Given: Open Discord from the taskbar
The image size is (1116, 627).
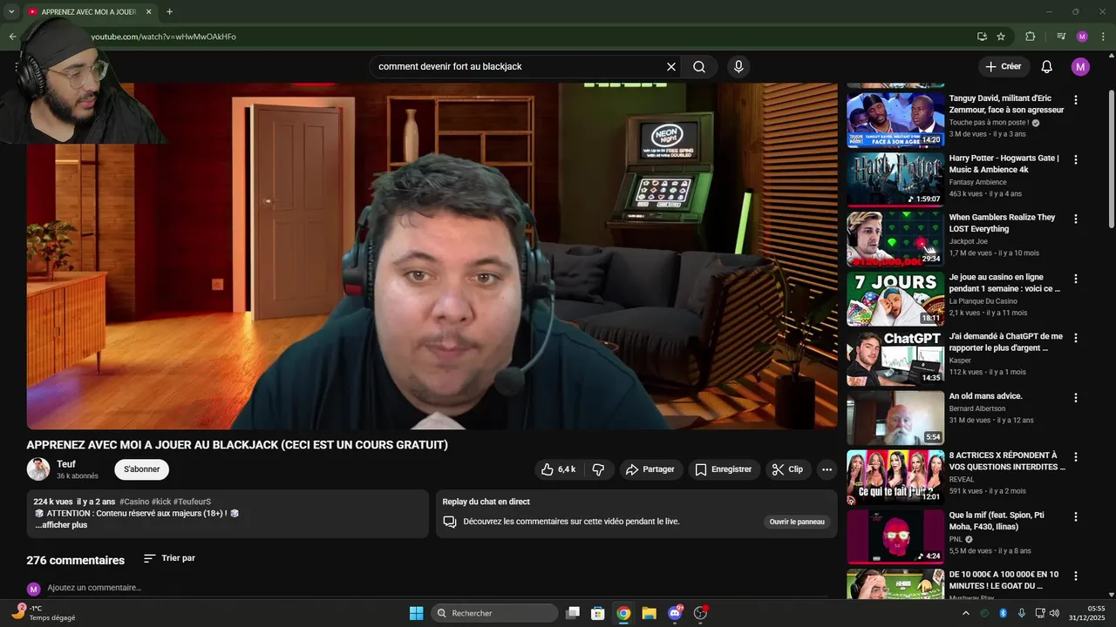Looking at the screenshot, I should coord(675,613).
